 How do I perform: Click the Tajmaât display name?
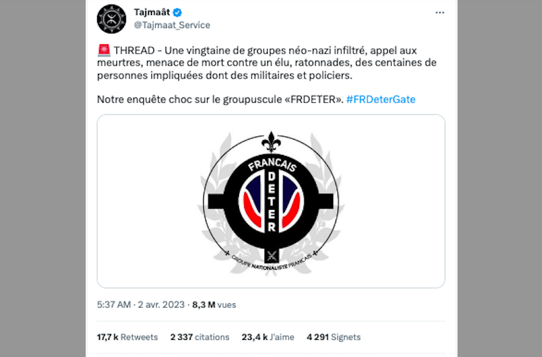[151, 12]
